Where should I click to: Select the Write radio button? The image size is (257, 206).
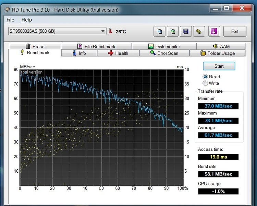(x=206, y=83)
